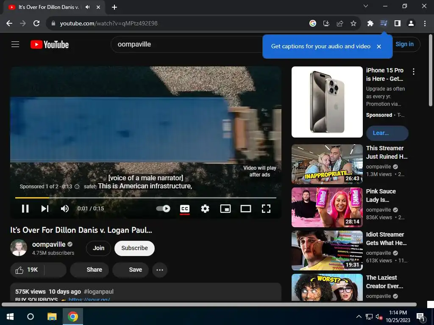Go forward in browser

[x=23, y=24]
